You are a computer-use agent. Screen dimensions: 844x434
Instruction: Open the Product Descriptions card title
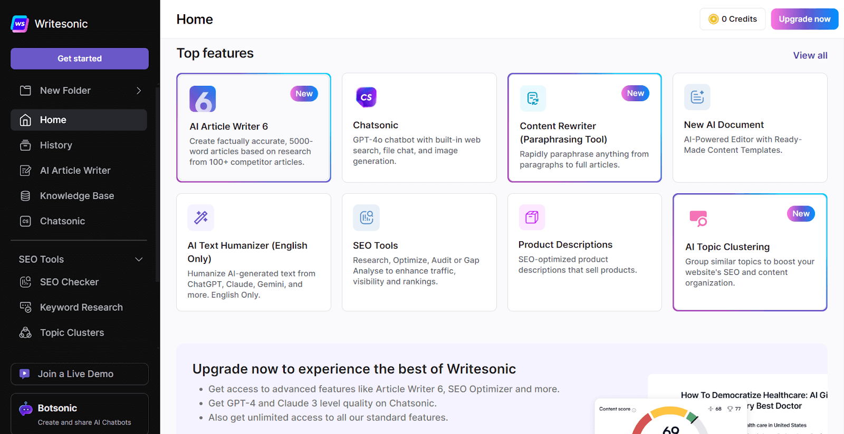tap(565, 245)
